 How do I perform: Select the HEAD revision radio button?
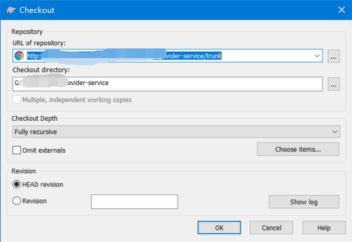coord(17,185)
